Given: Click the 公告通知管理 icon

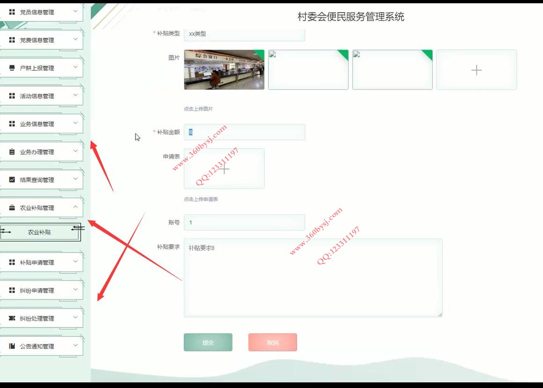Looking at the screenshot, I should [12, 346].
